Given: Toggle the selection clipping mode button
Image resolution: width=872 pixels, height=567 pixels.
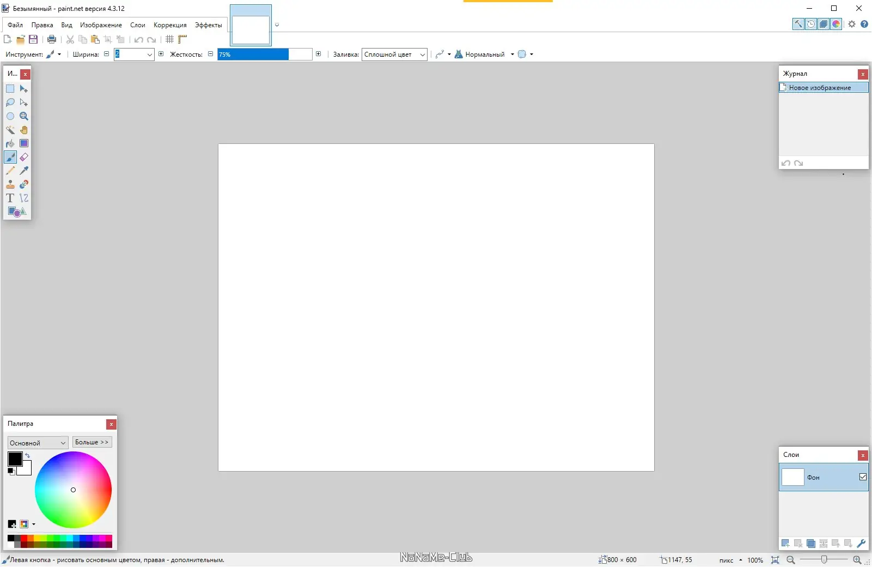Looking at the screenshot, I should tap(522, 54).
